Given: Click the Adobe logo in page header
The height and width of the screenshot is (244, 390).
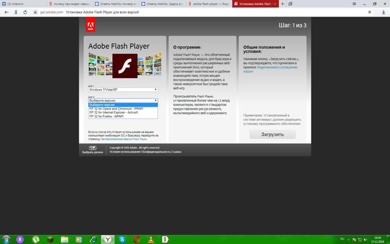Looking at the screenshot, I should (90, 25).
